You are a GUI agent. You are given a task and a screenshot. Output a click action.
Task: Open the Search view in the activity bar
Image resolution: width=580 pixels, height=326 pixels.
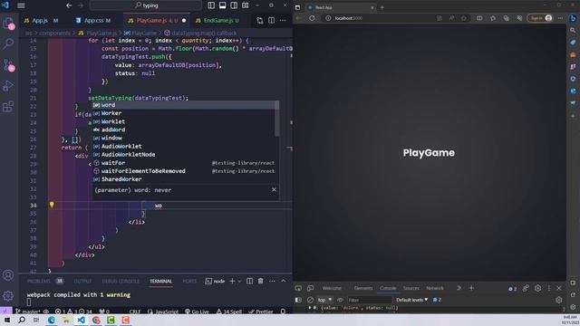tap(8, 44)
